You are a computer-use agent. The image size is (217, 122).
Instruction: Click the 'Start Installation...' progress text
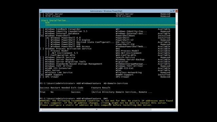[55, 20]
